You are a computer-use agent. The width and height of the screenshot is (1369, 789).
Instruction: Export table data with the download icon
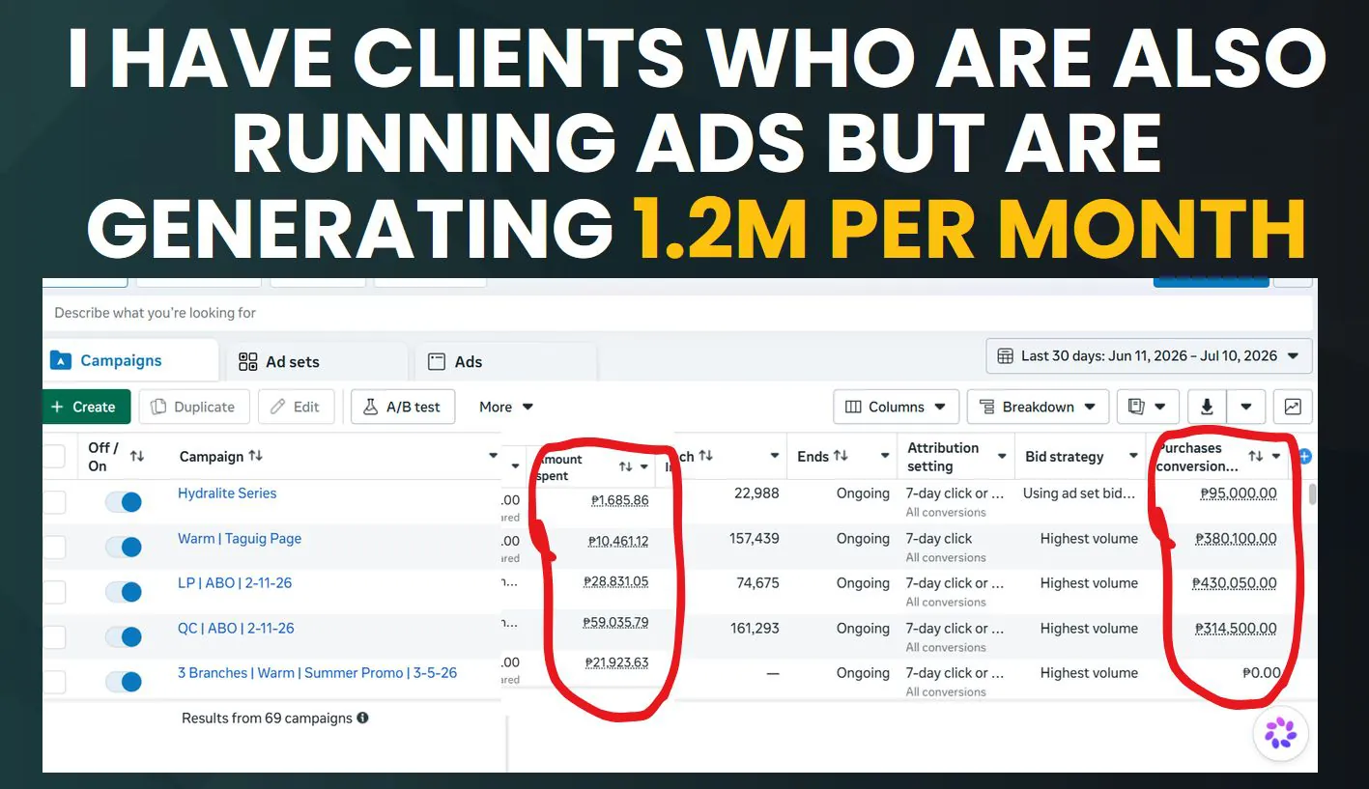tap(1207, 407)
